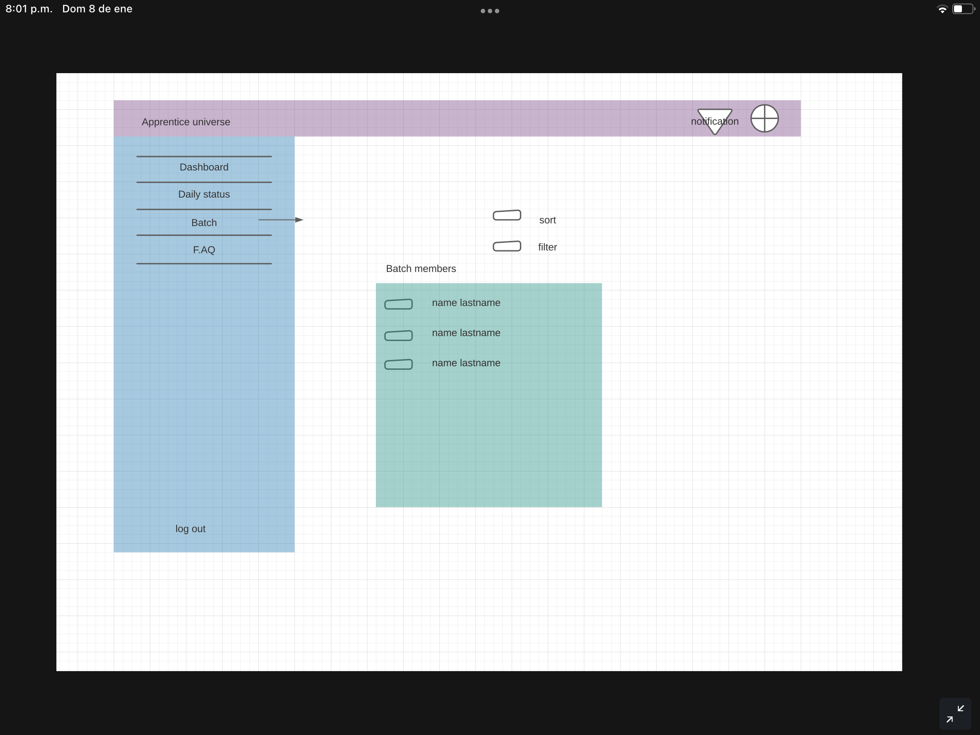Tap the three-dot multitasking indicator
This screenshot has width=980, height=735.
point(490,11)
